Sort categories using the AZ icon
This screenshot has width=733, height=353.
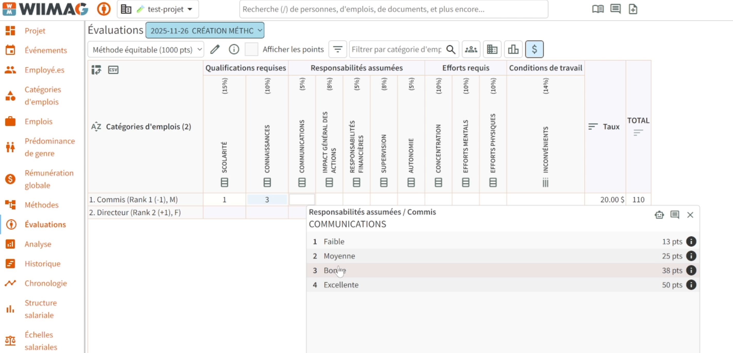96,127
